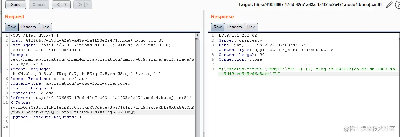Go forward in history with the > arrow
The image size is (400, 137).
click(79, 4)
